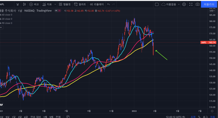
Task: Click the 185.00 price axis label
Action: tap(212, 15)
